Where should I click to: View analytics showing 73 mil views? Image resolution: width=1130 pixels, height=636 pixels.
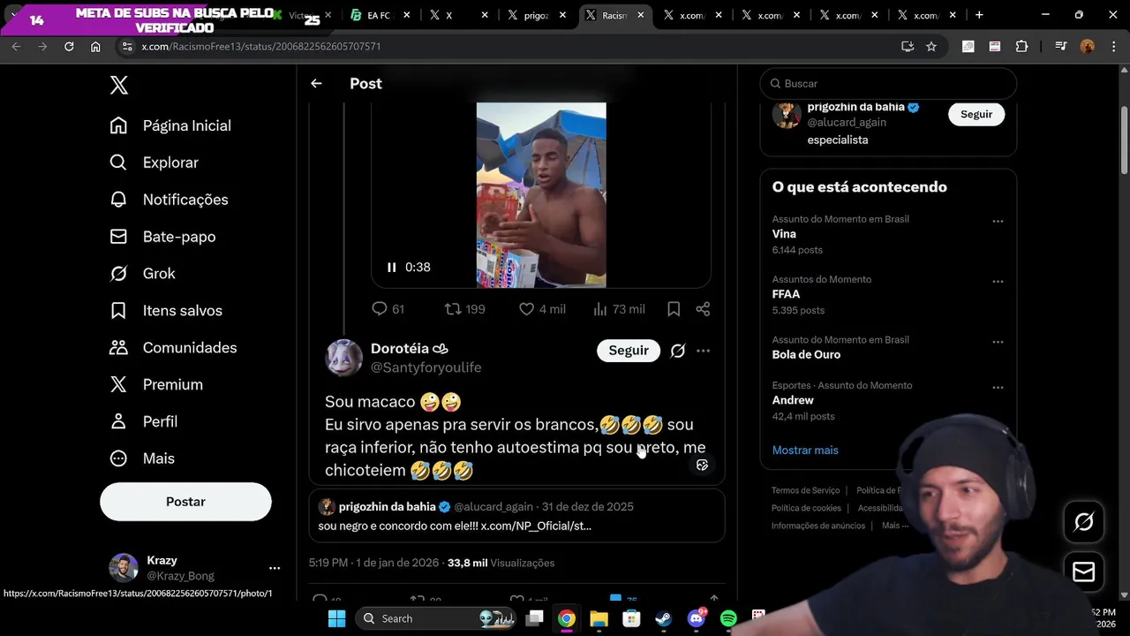coord(619,309)
